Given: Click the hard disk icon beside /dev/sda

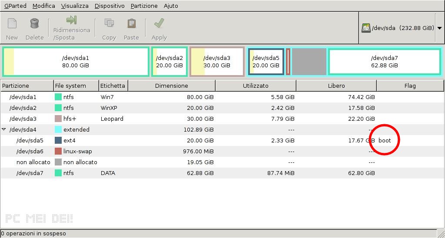Looking at the screenshot, I should [366, 28].
